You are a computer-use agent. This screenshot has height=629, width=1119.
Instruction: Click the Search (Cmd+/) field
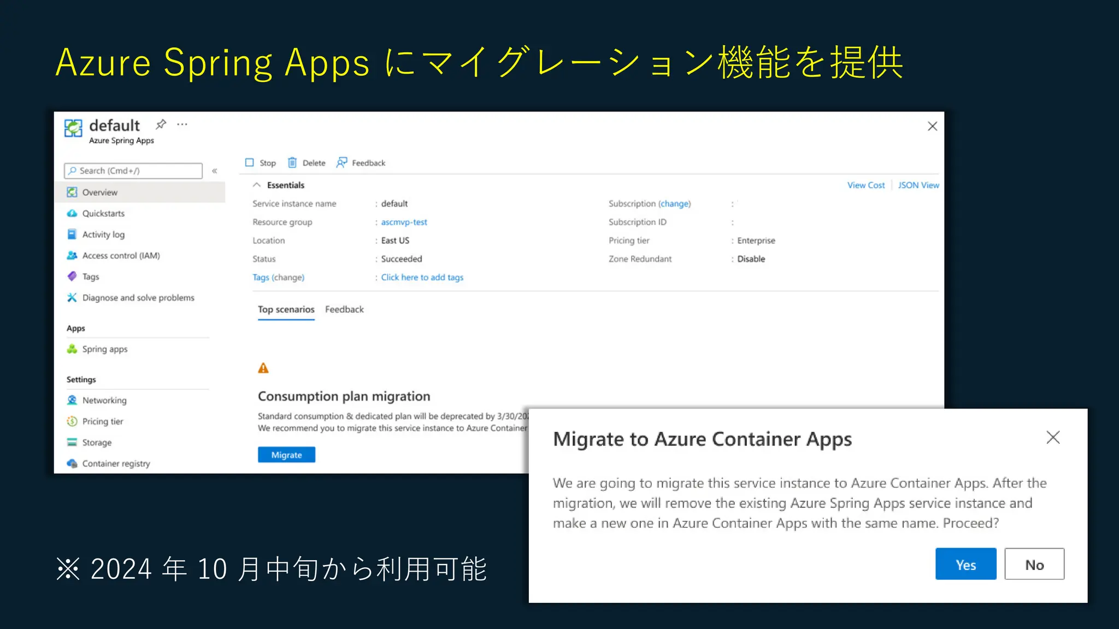tap(133, 171)
